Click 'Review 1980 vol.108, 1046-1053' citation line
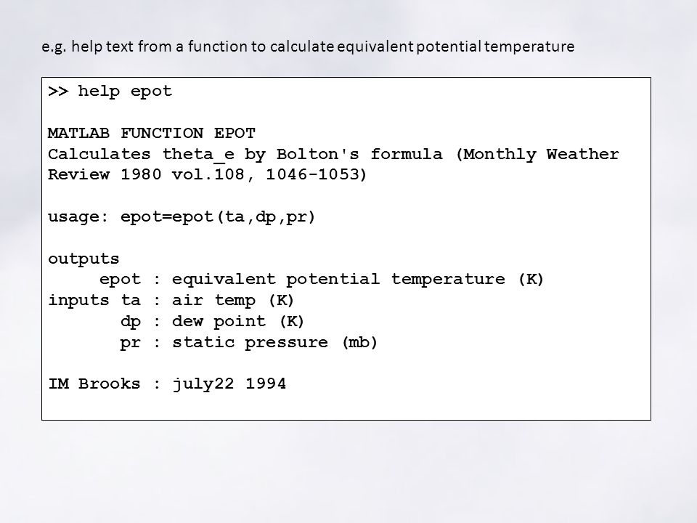Image resolution: width=697 pixels, height=523 pixels. (207, 174)
